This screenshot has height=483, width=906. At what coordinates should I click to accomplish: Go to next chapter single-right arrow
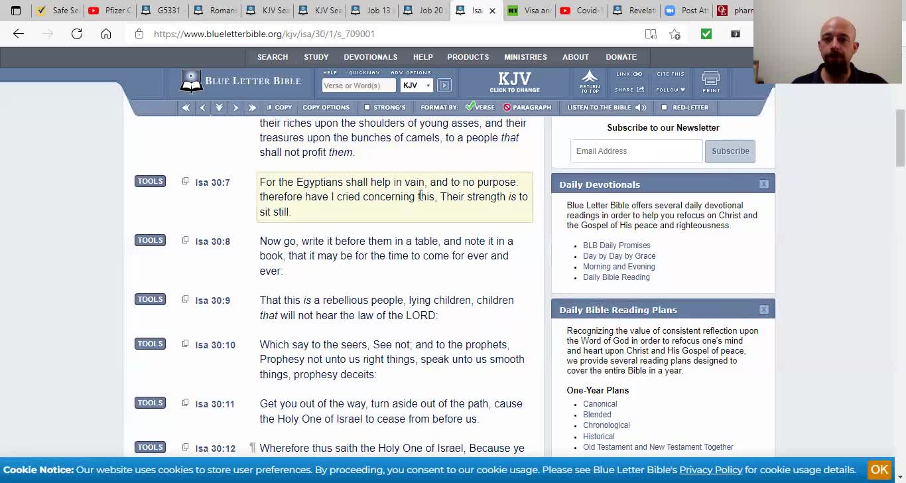235,107
